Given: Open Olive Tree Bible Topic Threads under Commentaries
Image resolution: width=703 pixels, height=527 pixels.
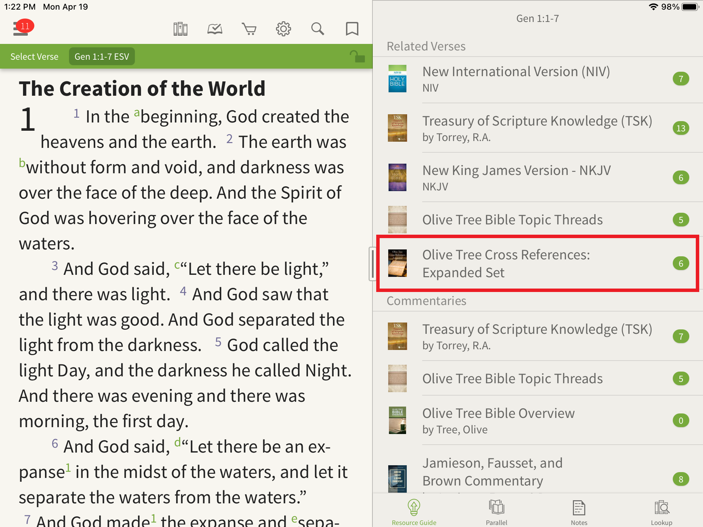Looking at the screenshot, I should [538, 378].
